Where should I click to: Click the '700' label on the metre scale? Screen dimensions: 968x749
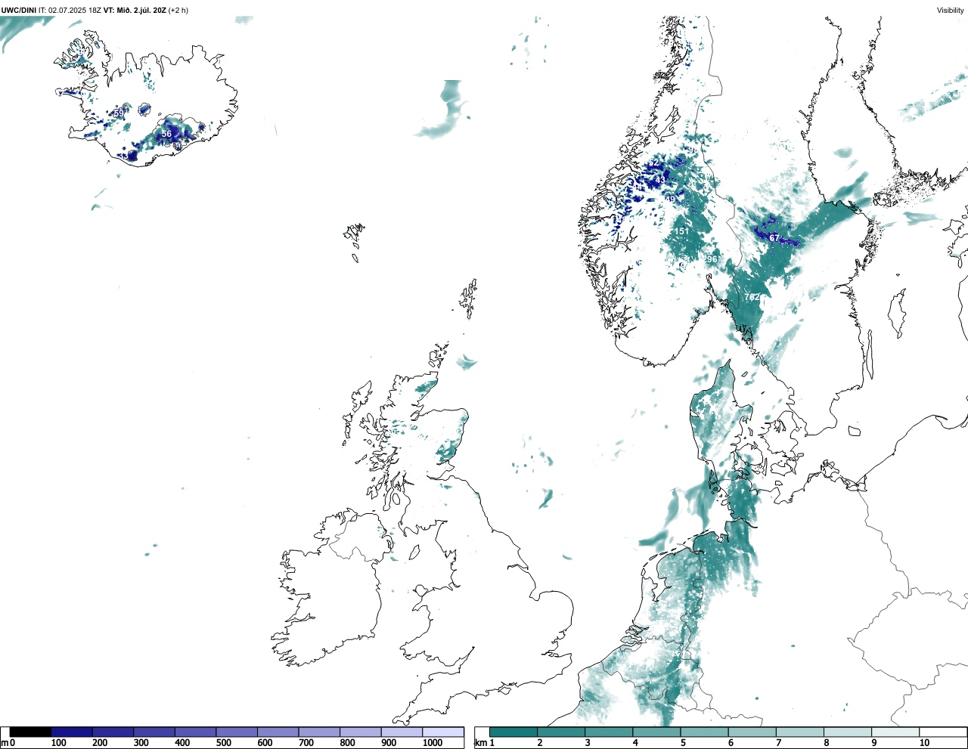[x=306, y=742]
